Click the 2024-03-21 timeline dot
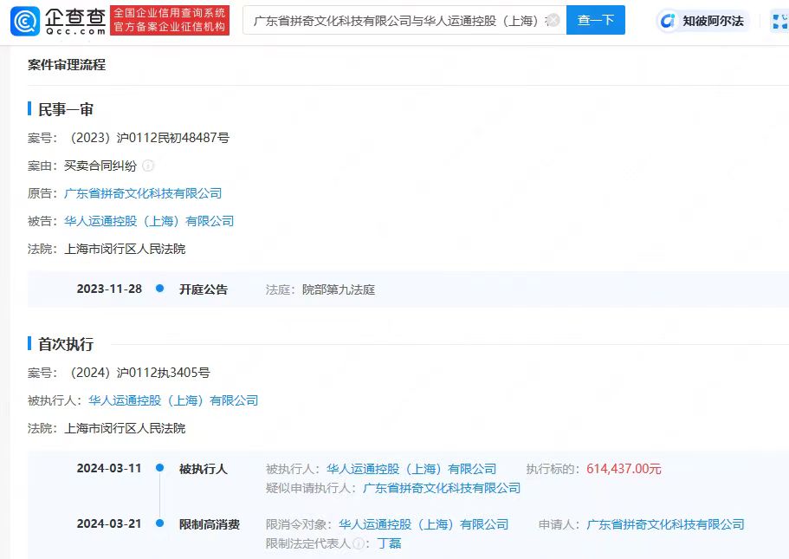Viewport: 789px width, 559px height. click(160, 523)
